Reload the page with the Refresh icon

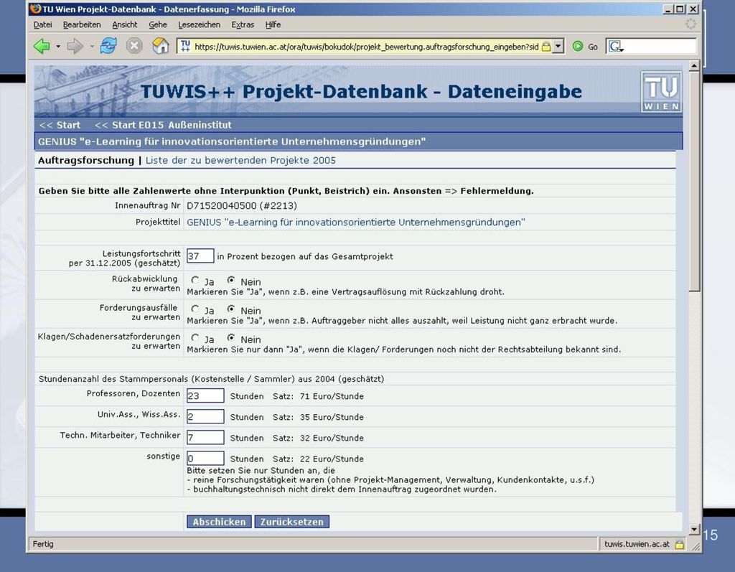coord(109,46)
